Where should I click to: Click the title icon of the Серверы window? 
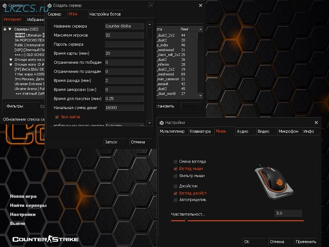point(5,5)
